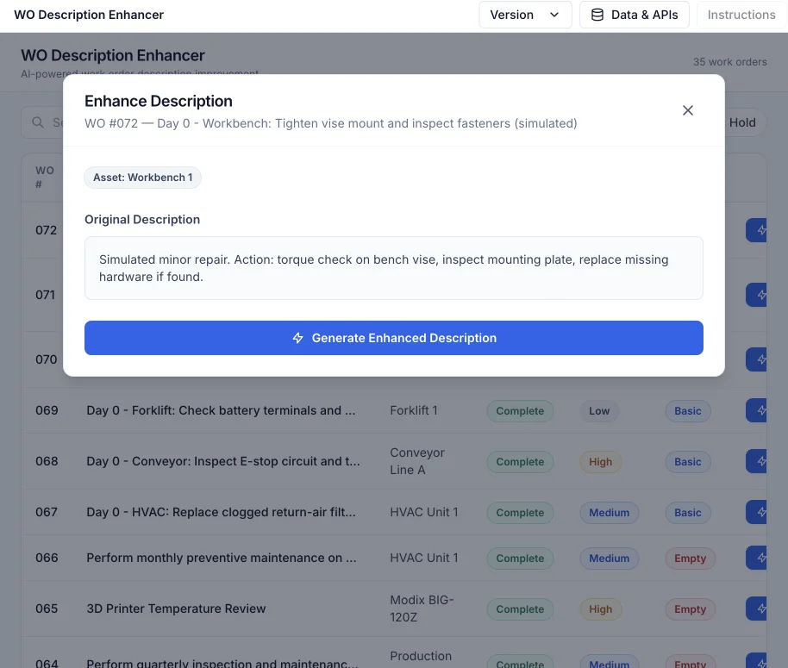
Task: Open the Instructions tab
Action: click(741, 15)
